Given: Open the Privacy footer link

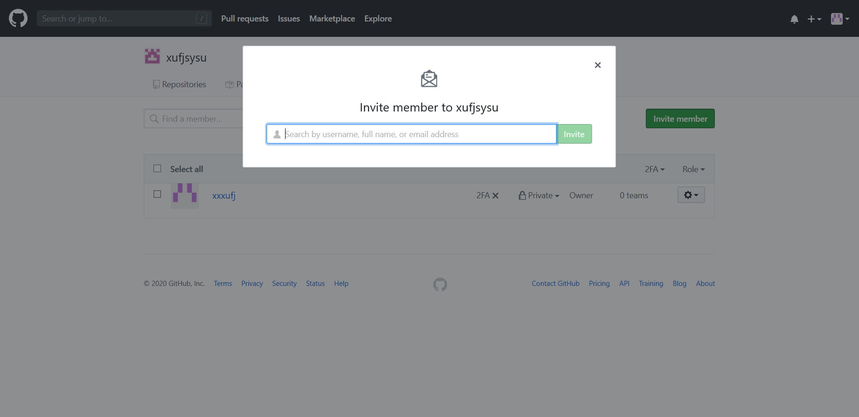Looking at the screenshot, I should pyautogui.click(x=252, y=284).
